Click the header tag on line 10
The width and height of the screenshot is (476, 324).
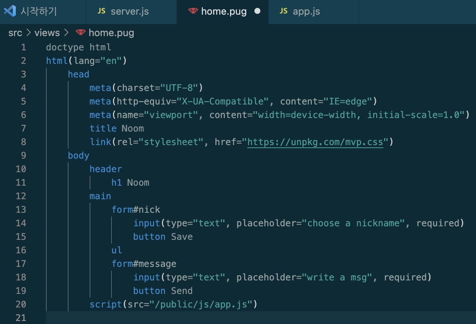106,169
